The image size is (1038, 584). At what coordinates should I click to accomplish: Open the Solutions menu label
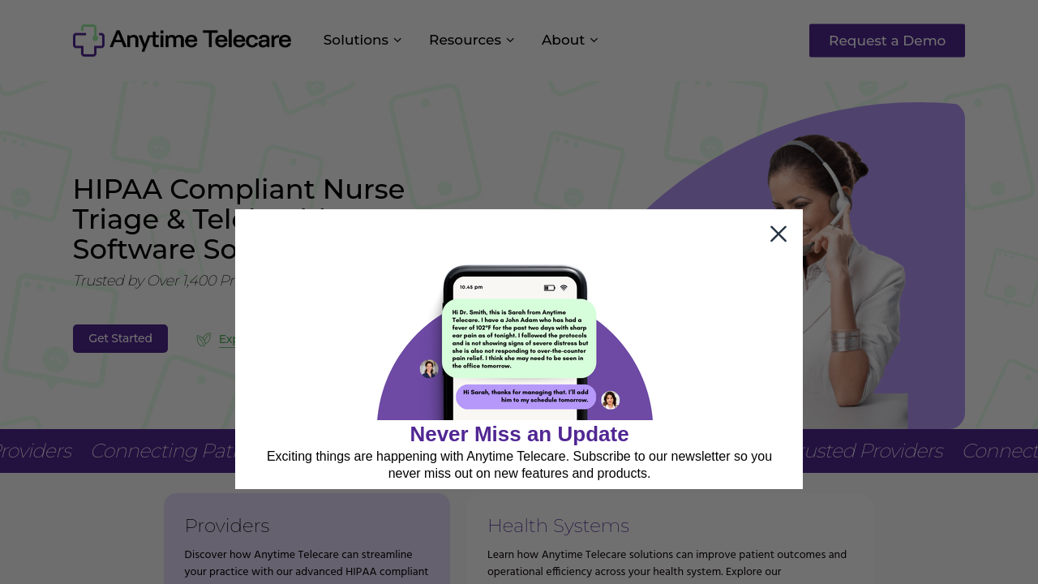pos(355,41)
